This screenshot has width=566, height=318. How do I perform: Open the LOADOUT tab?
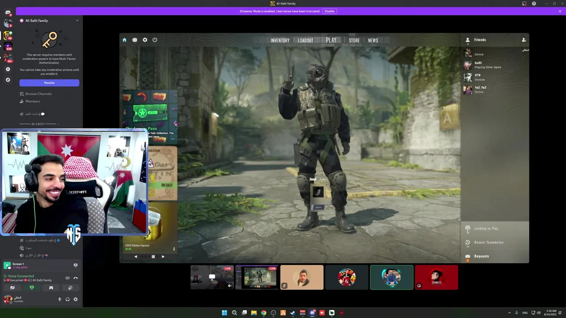coord(305,40)
